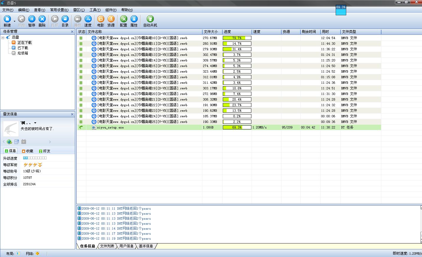Click the pause status icon of 巾帼枭雄10 row
Screen dimensions: 422x257
coord(81,38)
